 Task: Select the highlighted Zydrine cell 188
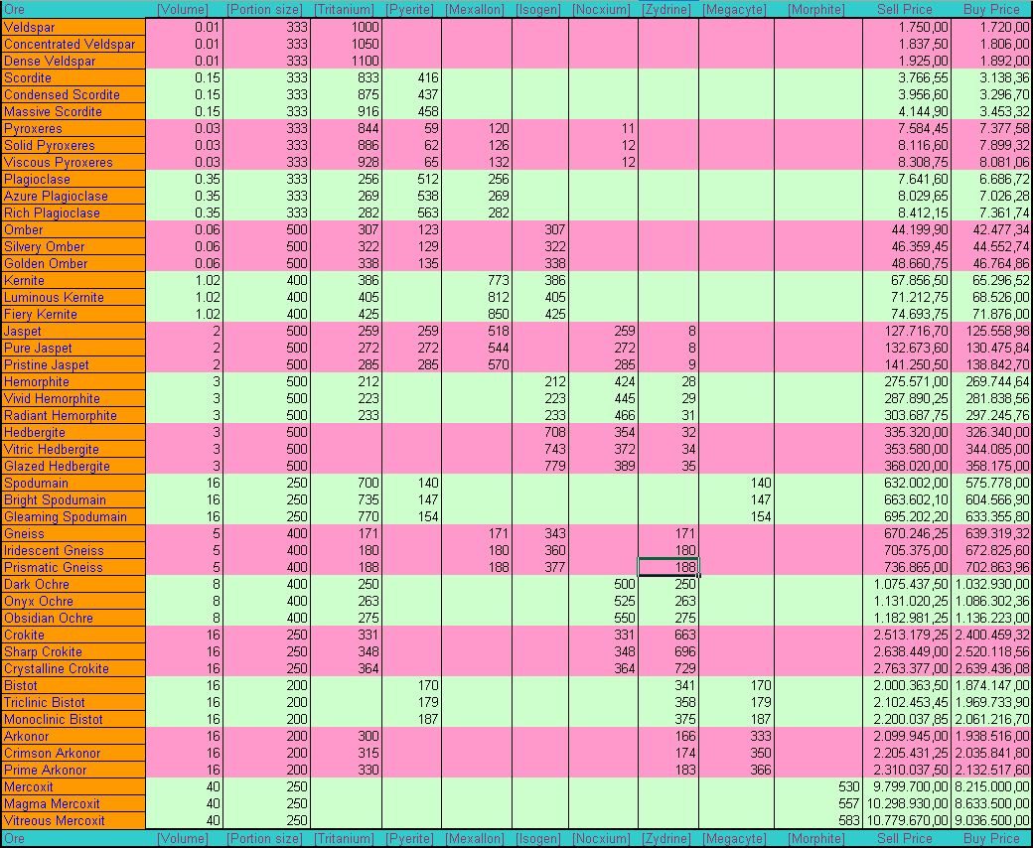(668, 568)
